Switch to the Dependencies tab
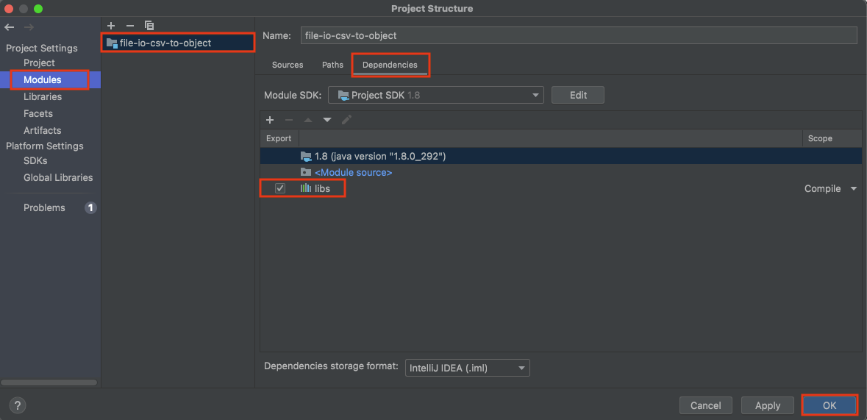Viewport: 867px width, 420px height. [x=390, y=65]
